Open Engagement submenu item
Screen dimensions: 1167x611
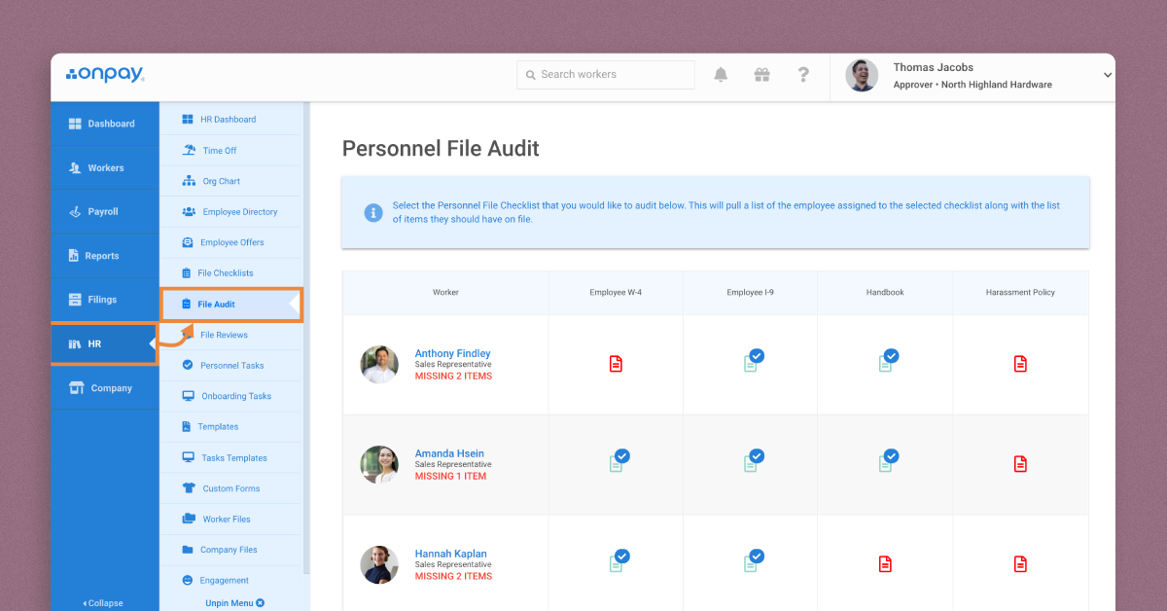pos(231,581)
